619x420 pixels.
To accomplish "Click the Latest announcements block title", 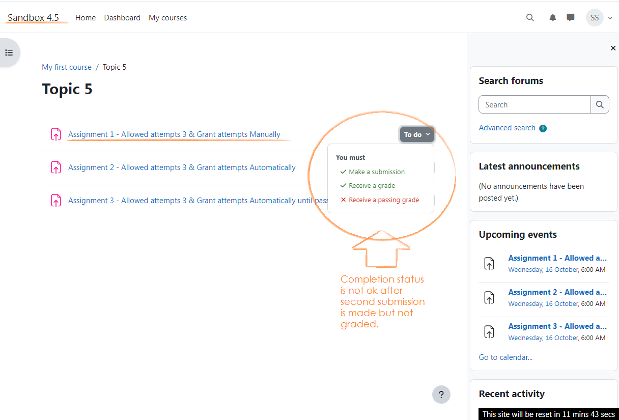I will click(x=529, y=166).
